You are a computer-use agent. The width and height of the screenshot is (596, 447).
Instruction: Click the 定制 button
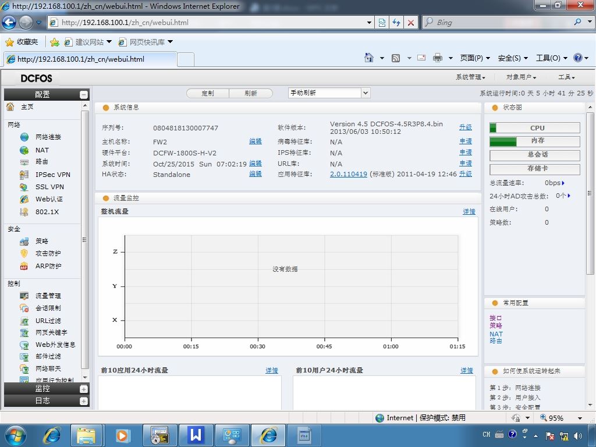(208, 93)
